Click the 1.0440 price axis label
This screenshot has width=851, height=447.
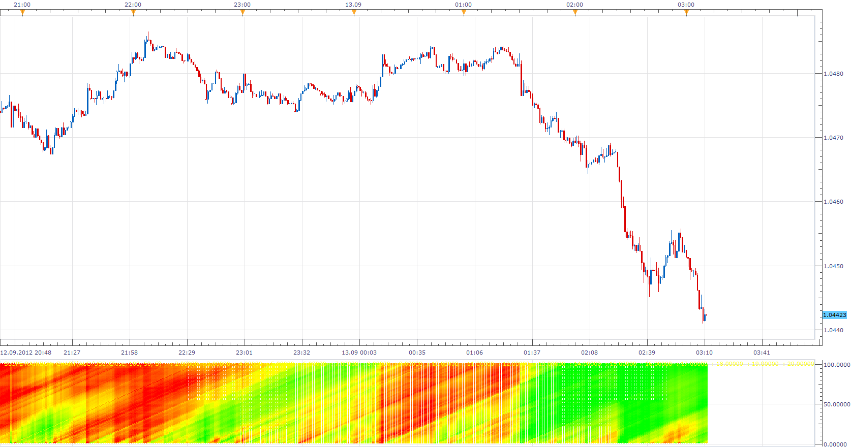[833, 330]
